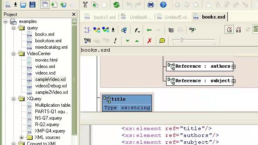Select videosDebug.xsl in the project tree

click(51, 86)
